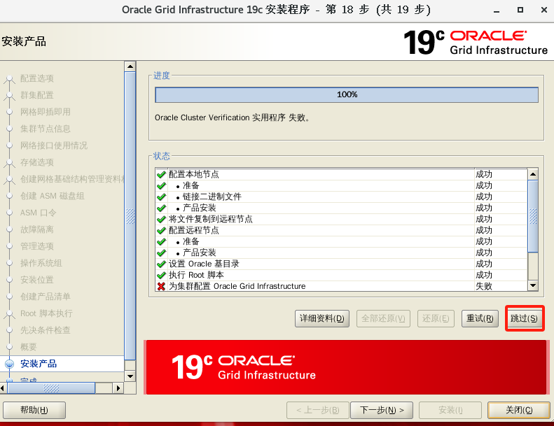Click the 下一步(N) next button
This screenshot has width=554, height=426.
[x=382, y=410]
